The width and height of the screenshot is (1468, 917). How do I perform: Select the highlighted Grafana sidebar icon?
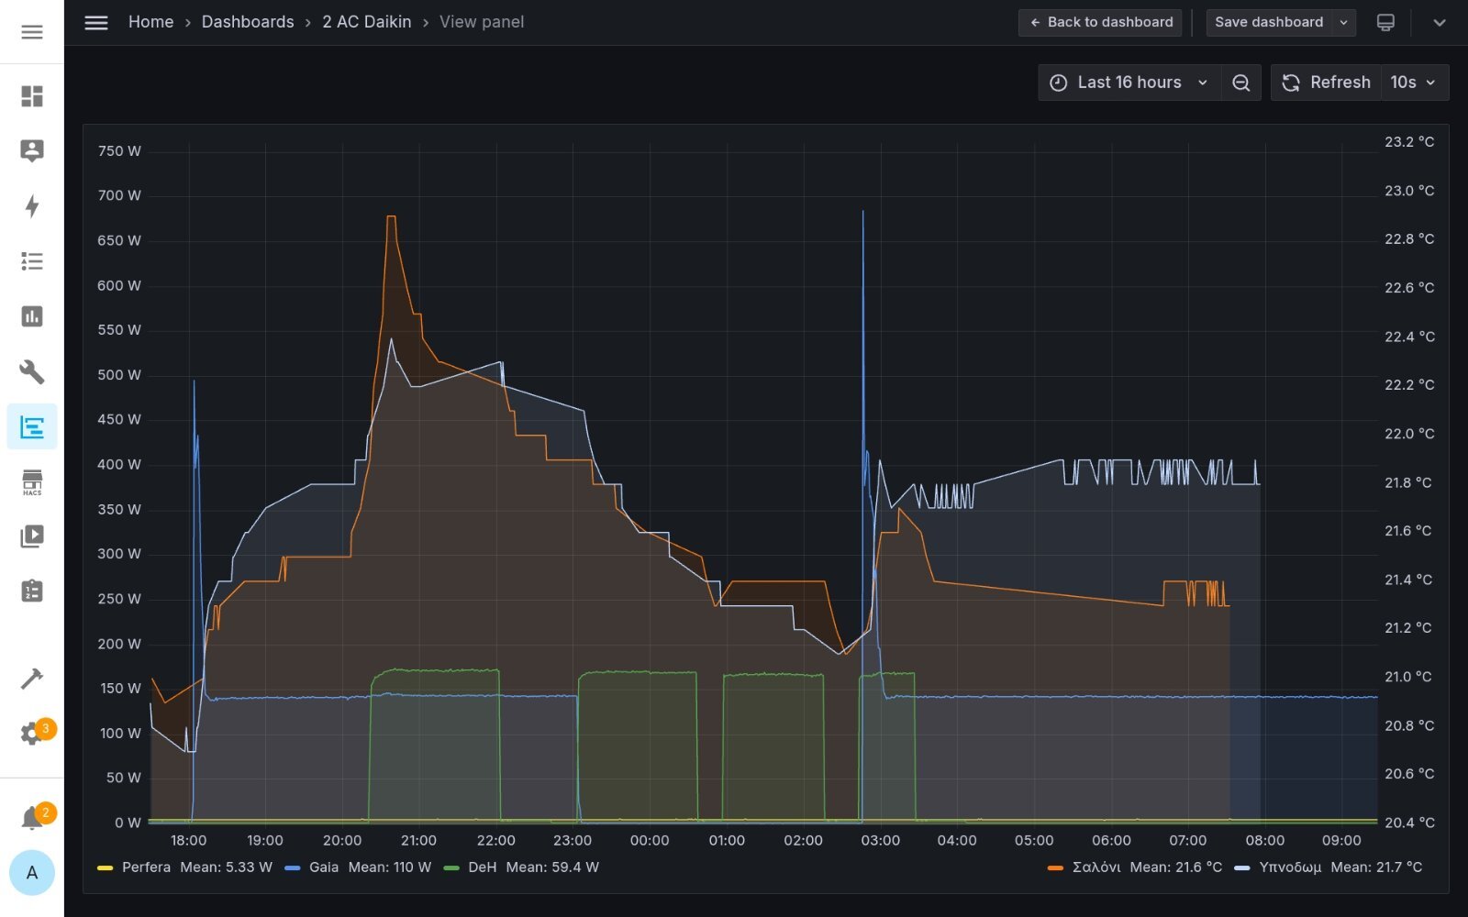point(32,426)
